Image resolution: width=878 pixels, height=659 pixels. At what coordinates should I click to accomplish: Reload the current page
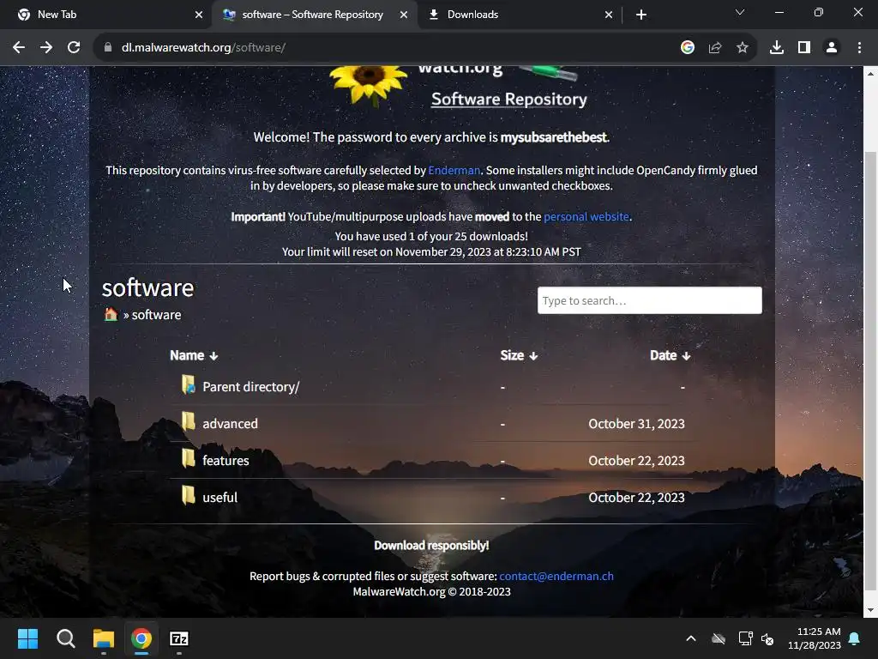click(74, 48)
